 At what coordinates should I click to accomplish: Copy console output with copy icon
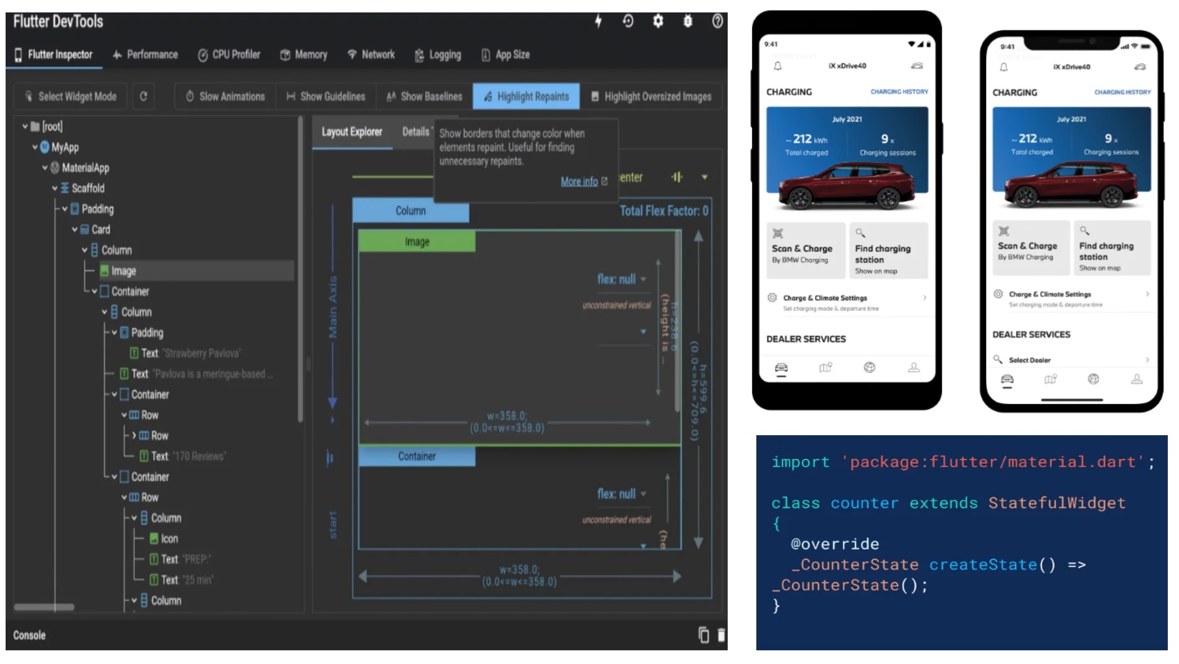click(x=703, y=635)
